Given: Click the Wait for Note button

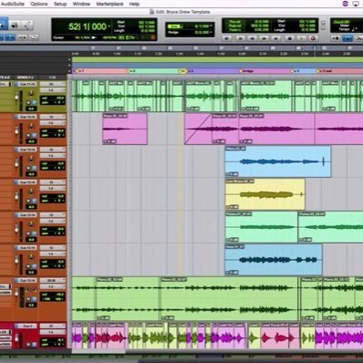Looking at the screenshot, I should [x=336, y=38].
